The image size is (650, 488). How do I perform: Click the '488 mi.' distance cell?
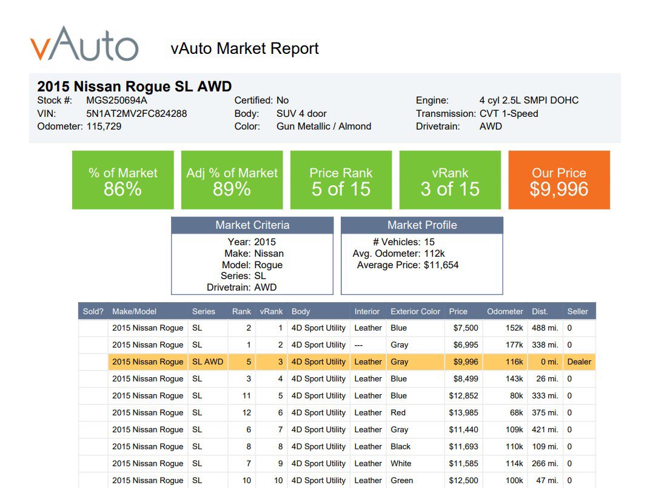click(x=545, y=328)
